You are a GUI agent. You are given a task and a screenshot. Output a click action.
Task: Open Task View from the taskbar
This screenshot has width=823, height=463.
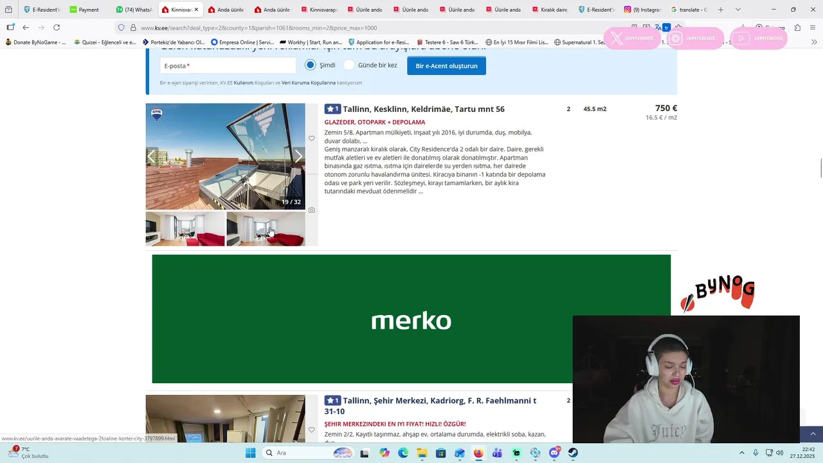coord(365,453)
